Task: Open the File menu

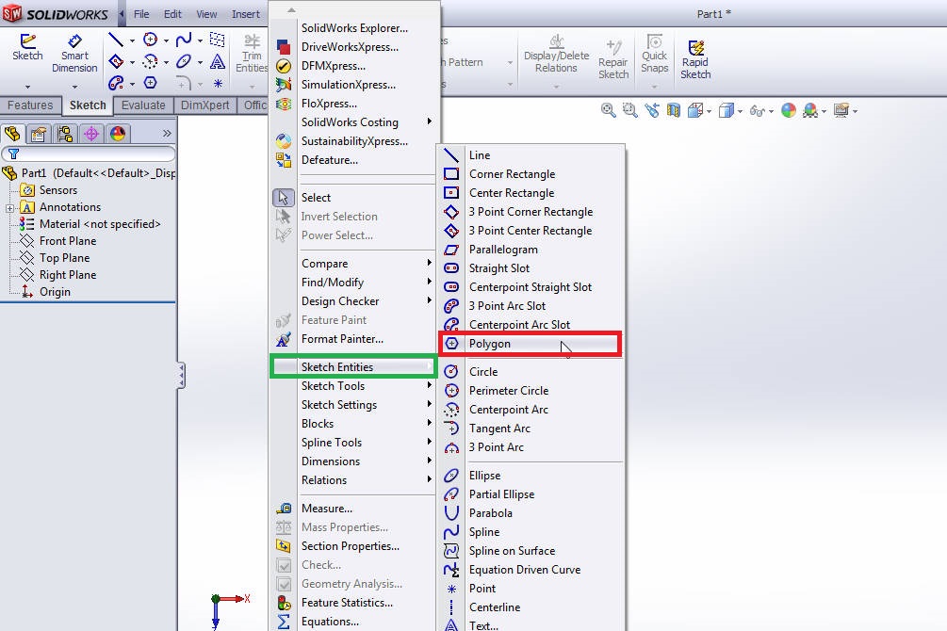Action: click(141, 14)
